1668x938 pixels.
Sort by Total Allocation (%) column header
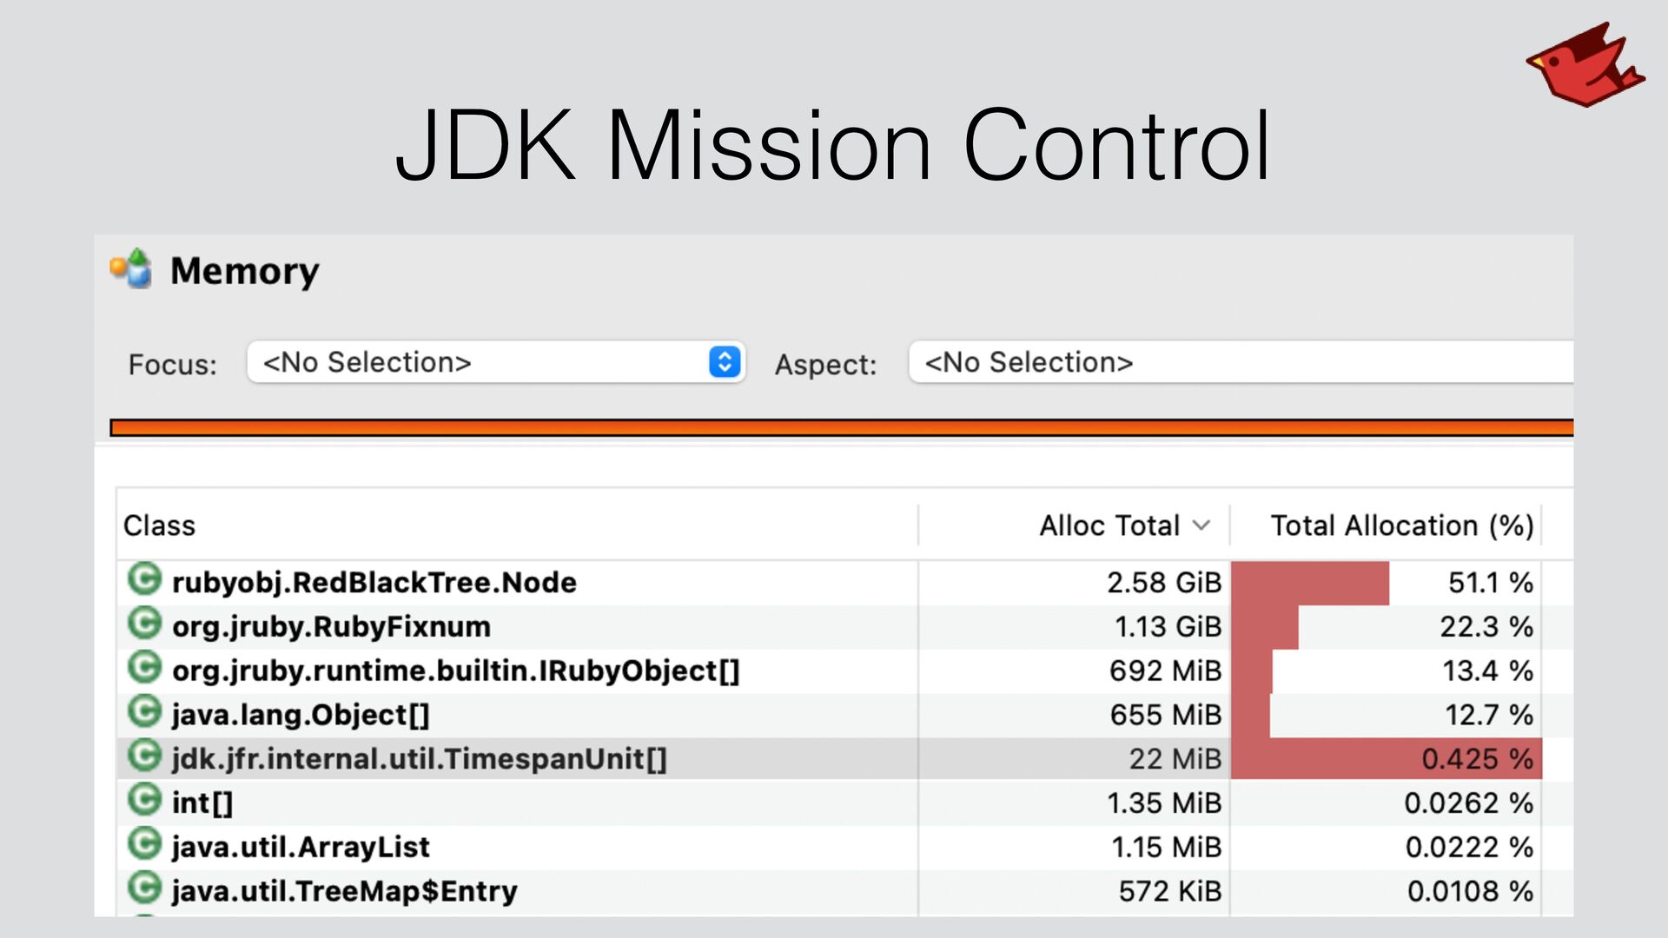click(1400, 525)
